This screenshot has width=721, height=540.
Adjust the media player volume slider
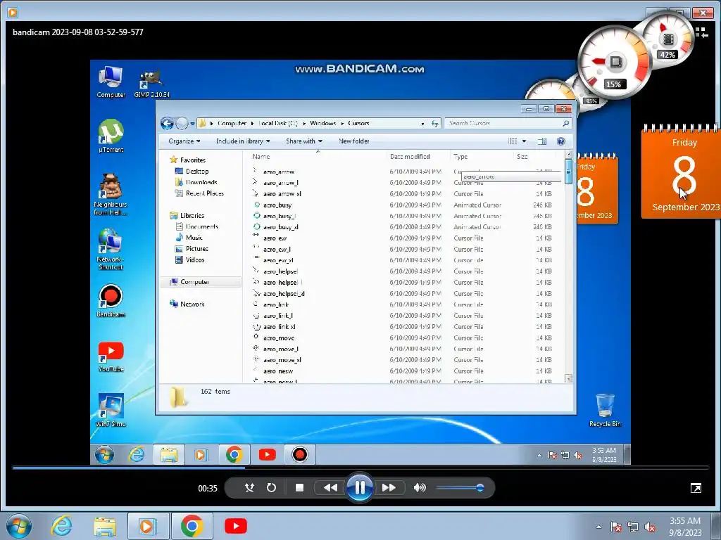459,488
